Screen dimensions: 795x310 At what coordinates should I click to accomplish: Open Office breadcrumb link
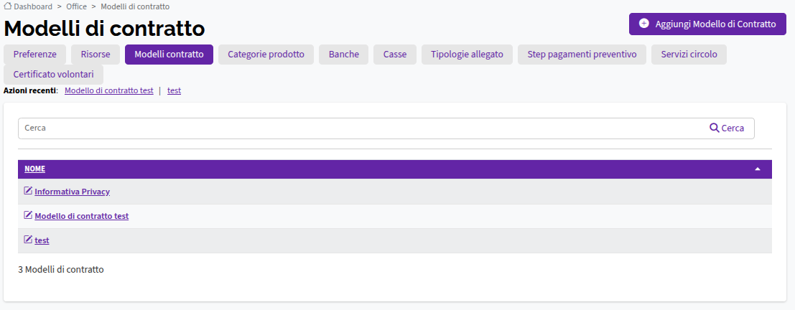click(77, 6)
